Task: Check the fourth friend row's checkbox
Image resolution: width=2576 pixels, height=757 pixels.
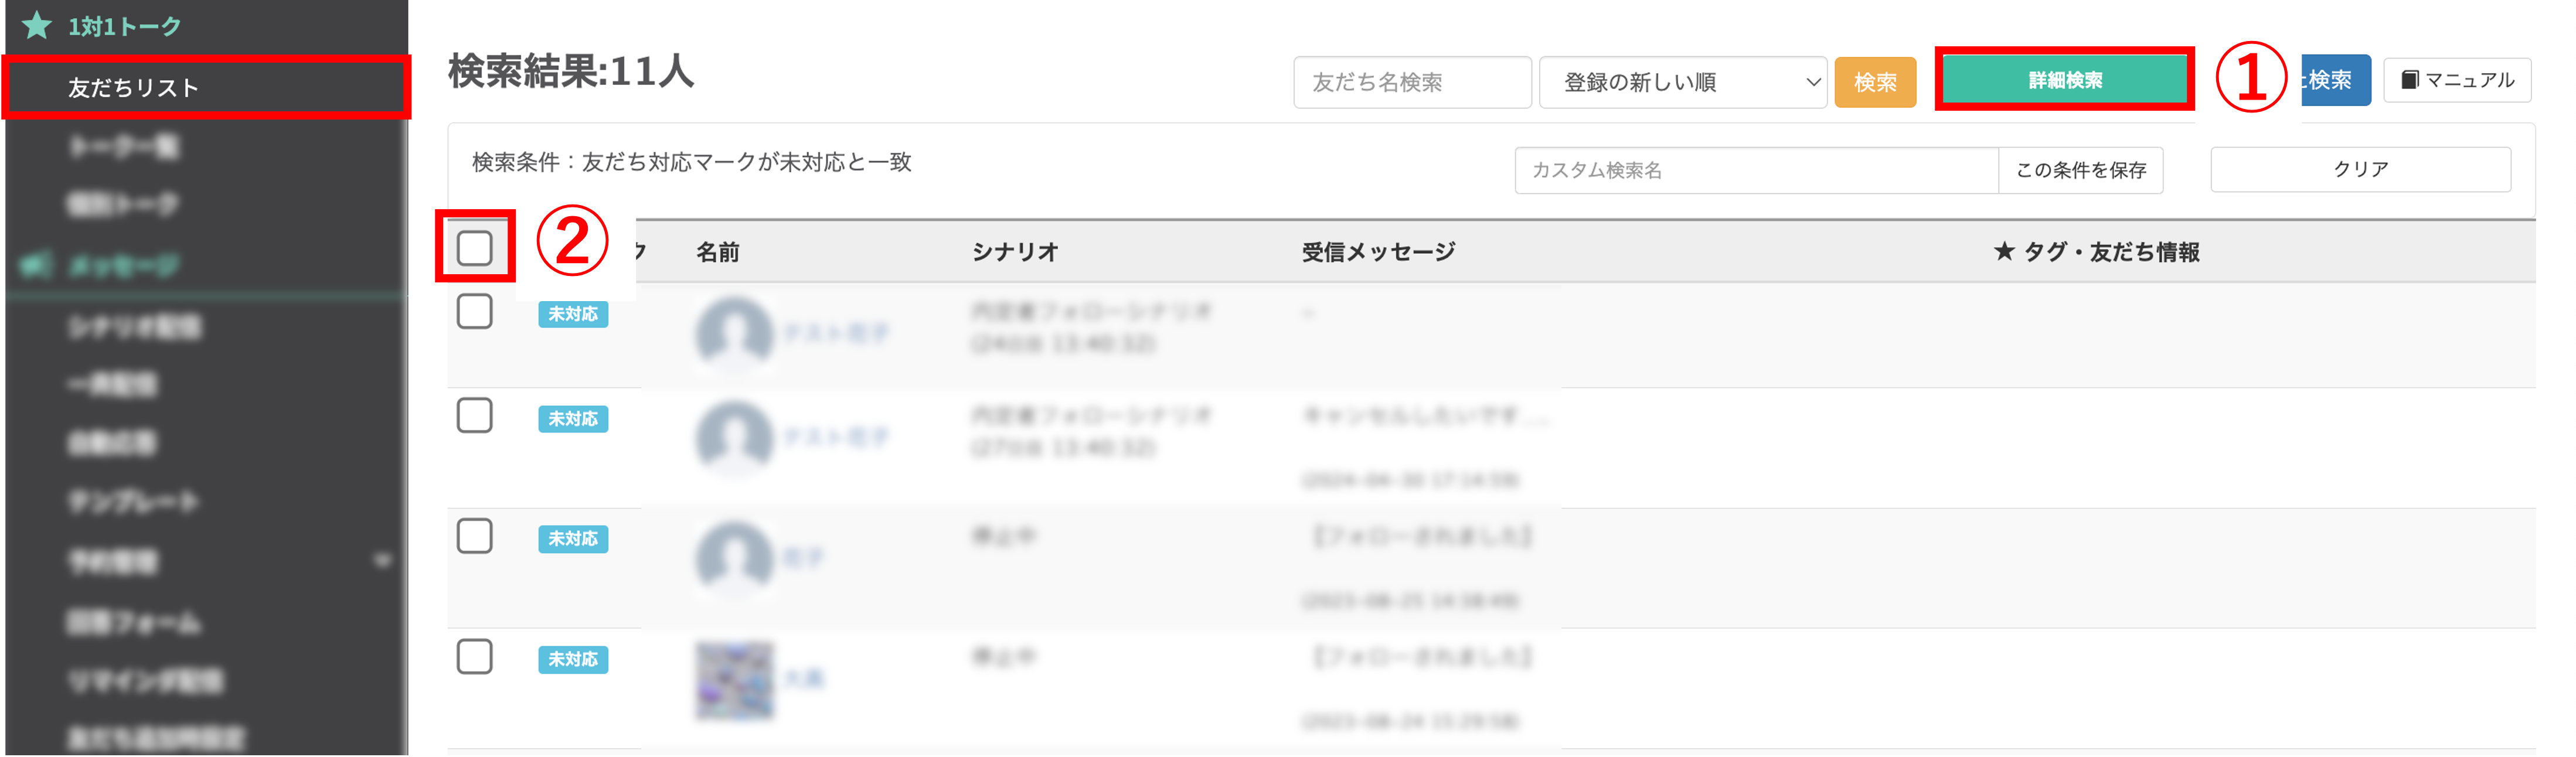Action: (x=474, y=657)
